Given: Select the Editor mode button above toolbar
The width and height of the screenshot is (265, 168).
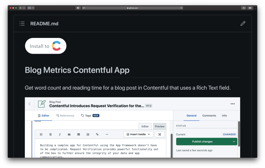Looking at the screenshot, I should click(145, 126).
